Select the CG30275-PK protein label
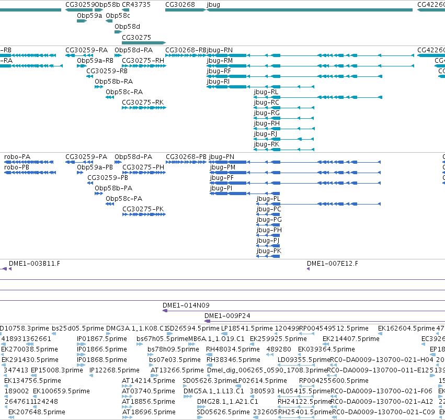445x420 pixels. pyautogui.click(x=143, y=209)
